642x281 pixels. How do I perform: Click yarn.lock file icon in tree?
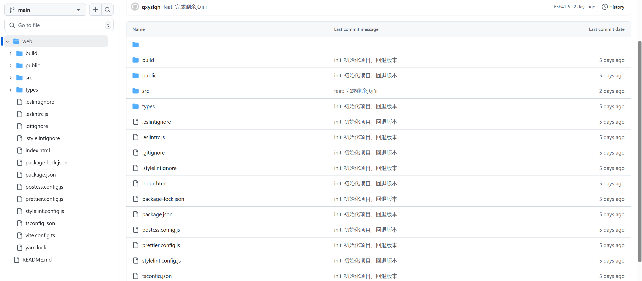click(x=20, y=248)
